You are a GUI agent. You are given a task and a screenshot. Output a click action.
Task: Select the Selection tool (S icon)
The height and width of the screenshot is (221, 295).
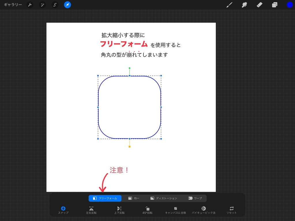[x=55, y=5]
